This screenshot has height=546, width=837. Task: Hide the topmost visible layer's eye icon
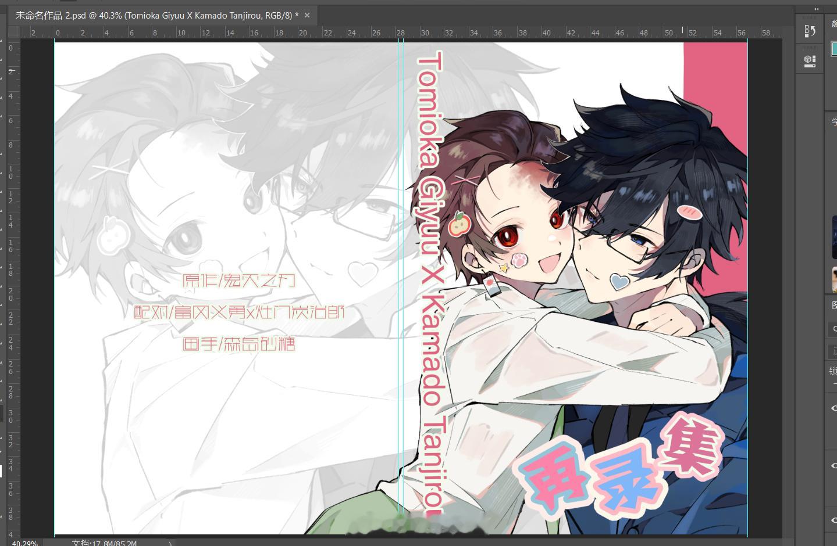[x=834, y=408]
